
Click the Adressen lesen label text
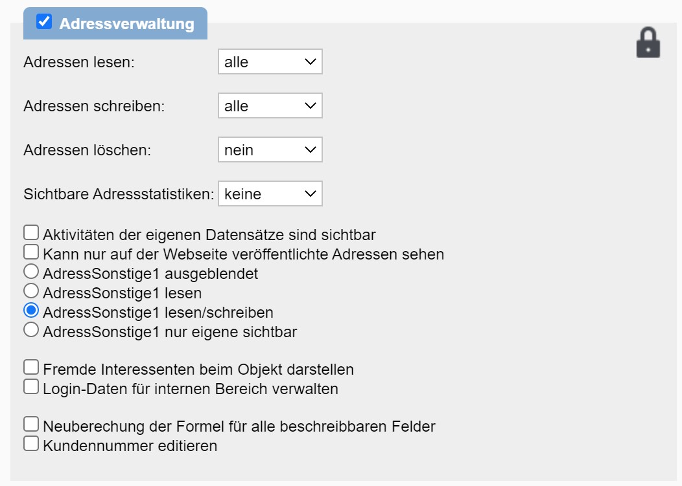click(78, 63)
